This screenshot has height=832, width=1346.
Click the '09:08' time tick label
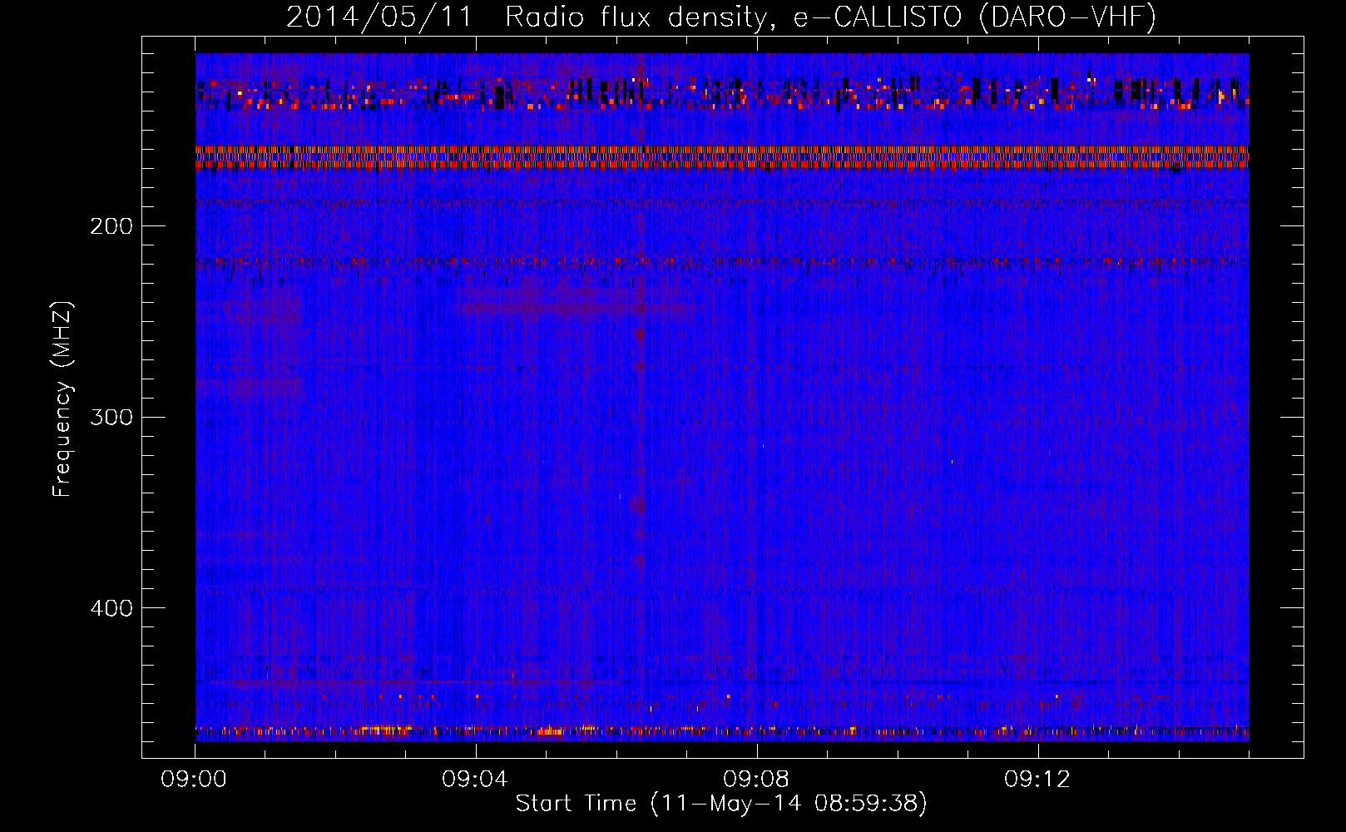coord(756,780)
